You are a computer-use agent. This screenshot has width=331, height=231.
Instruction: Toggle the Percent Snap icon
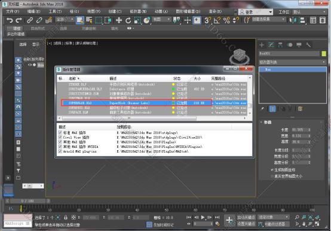click(226, 20)
